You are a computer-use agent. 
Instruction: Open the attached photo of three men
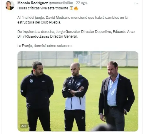tap(78, 91)
